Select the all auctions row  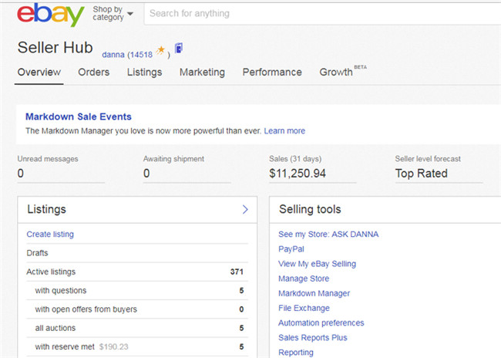coord(137,328)
